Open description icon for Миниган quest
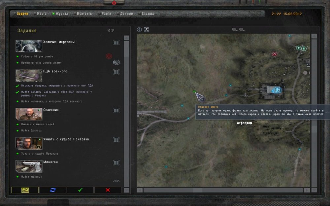 [116, 163]
